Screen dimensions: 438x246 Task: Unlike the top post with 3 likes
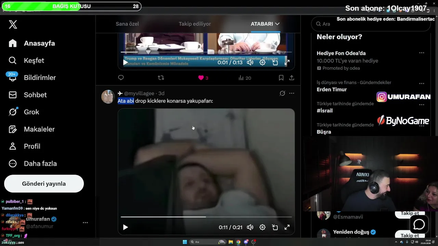(201, 78)
